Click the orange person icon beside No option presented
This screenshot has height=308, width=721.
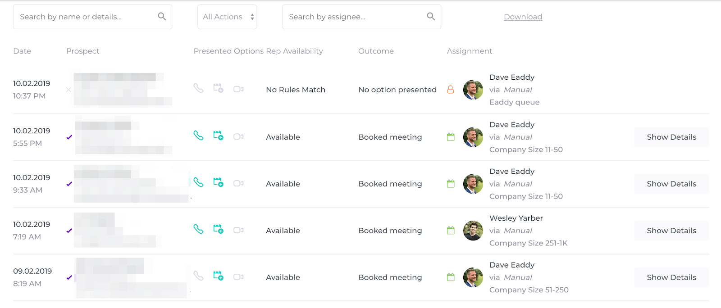point(450,90)
